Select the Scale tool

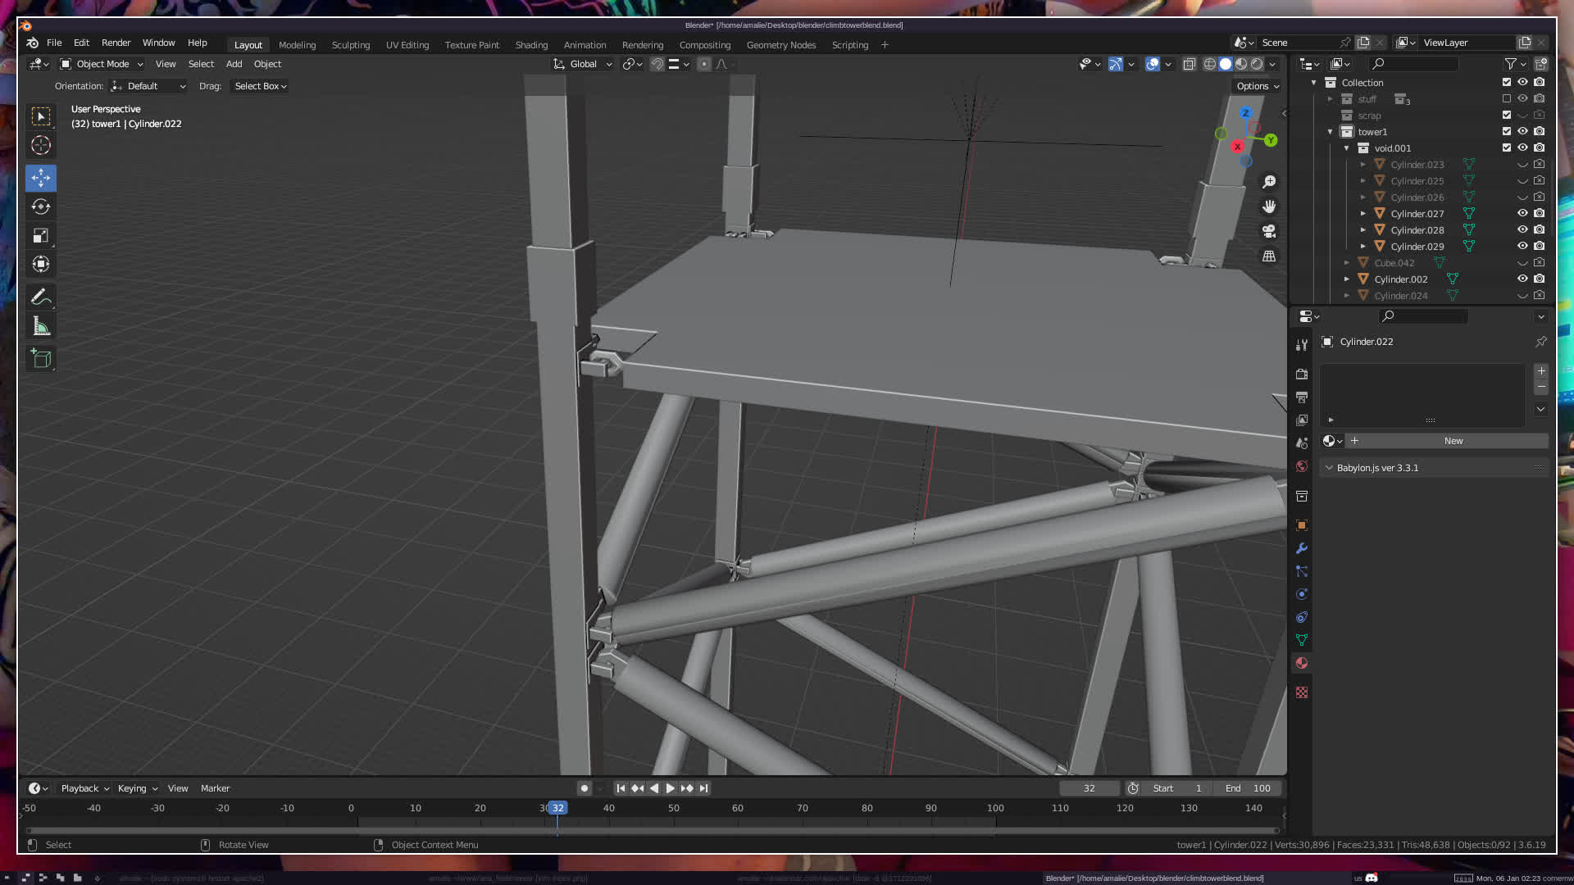41,236
